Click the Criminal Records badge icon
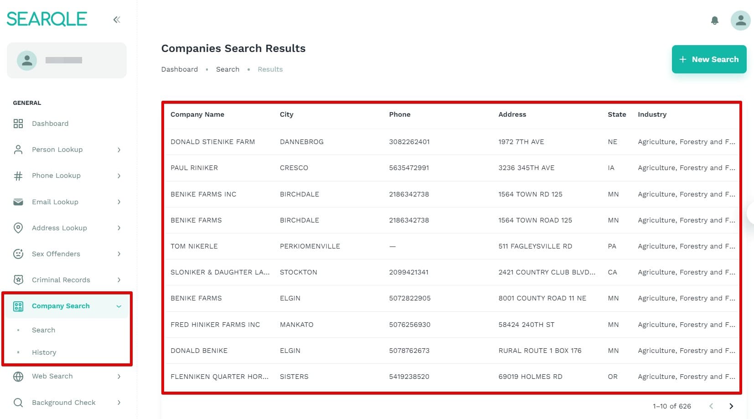 point(18,280)
